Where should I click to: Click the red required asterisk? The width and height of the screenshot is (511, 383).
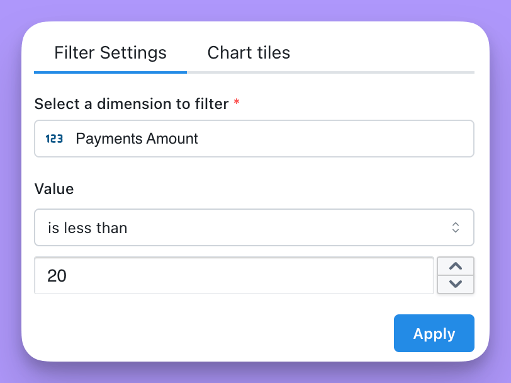coord(237,102)
